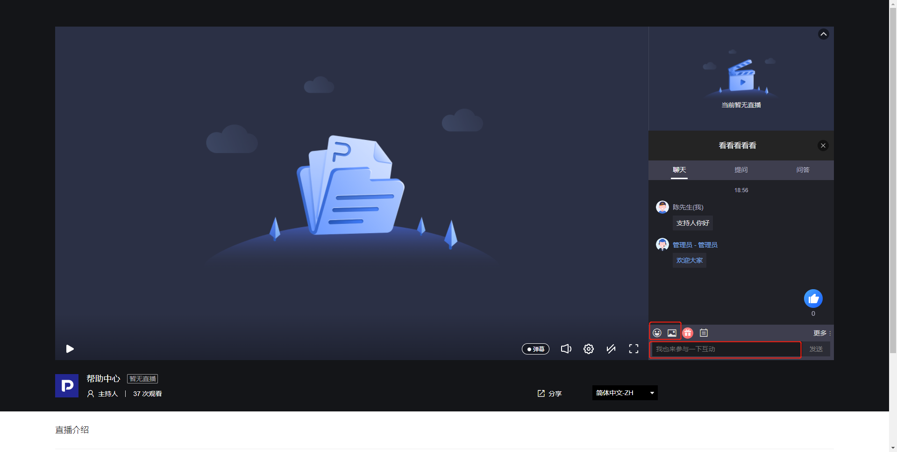
Task: Click the 帮助中心 title text
Action: [103, 379]
